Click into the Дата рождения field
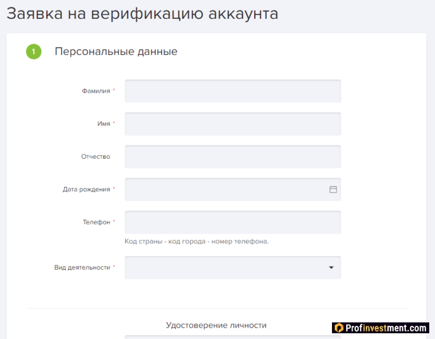435x339 pixels. 233,190
